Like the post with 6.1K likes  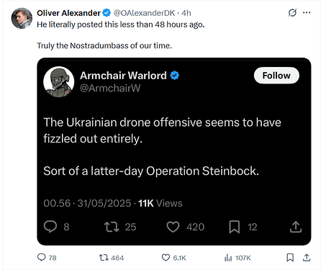coord(166,258)
